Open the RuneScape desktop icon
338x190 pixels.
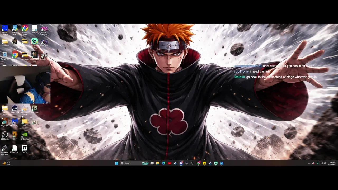[x=34, y=109]
